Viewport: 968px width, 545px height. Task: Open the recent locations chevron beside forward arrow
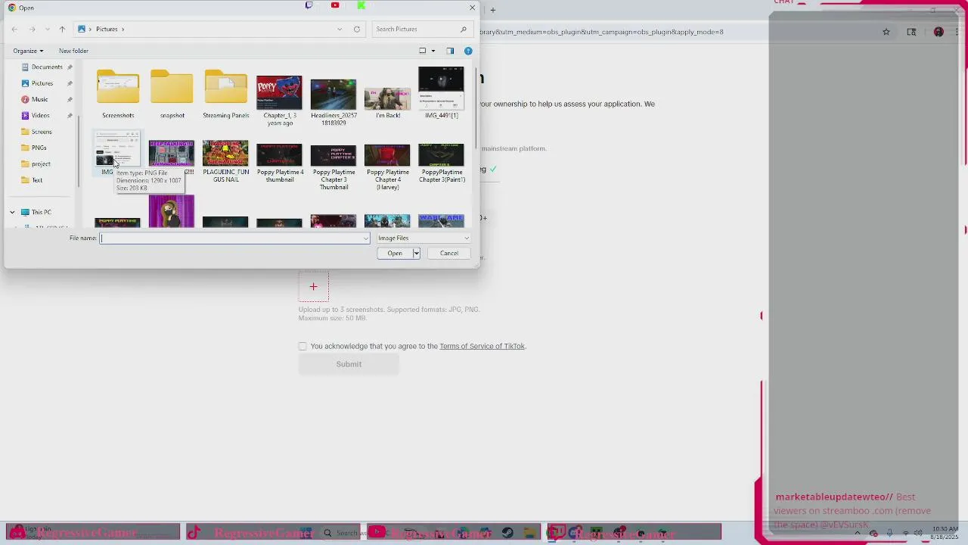point(47,29)
